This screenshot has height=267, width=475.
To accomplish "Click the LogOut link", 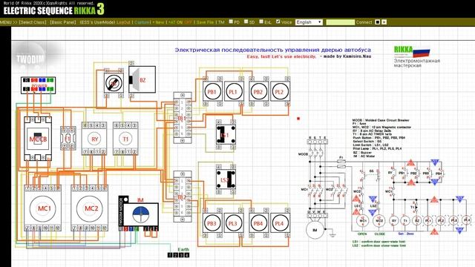I will (123, 22).
